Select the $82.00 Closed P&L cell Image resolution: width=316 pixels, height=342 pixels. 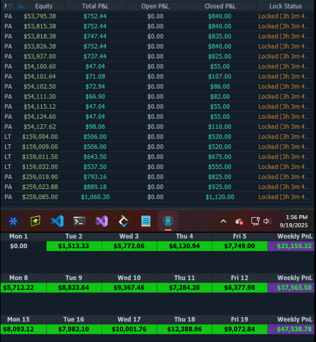point(220,97)
